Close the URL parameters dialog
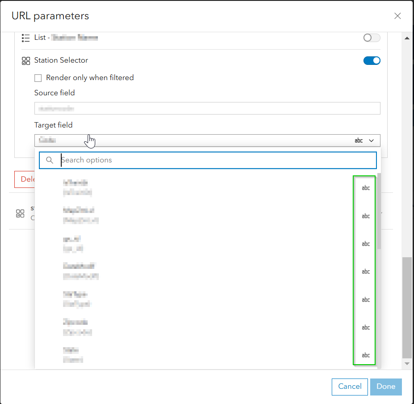Viewport: 414px width, 404px height. (x=397, y=16)
